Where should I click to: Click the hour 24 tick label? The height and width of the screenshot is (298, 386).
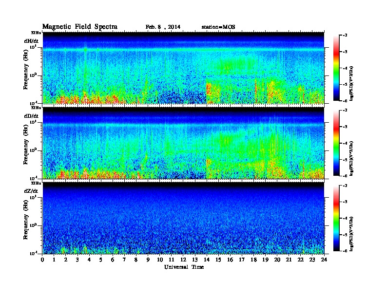click(x=324, y=260)
